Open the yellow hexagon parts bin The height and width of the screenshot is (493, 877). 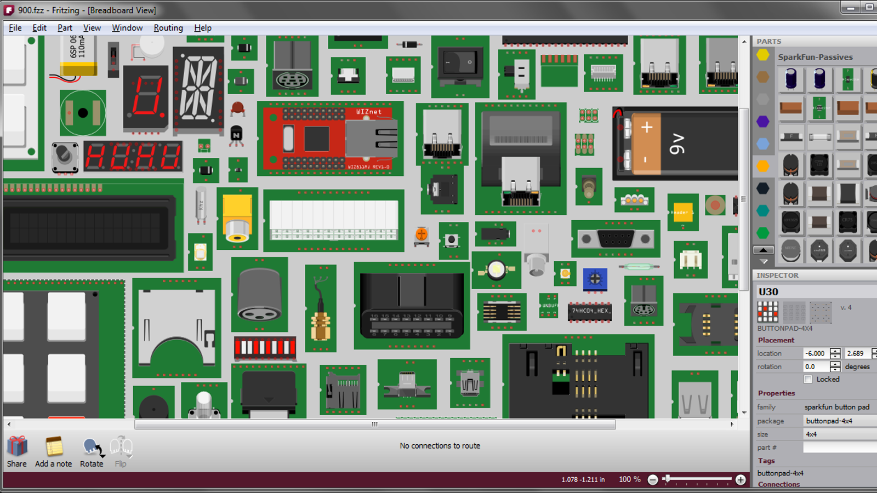tap(763, 55)
